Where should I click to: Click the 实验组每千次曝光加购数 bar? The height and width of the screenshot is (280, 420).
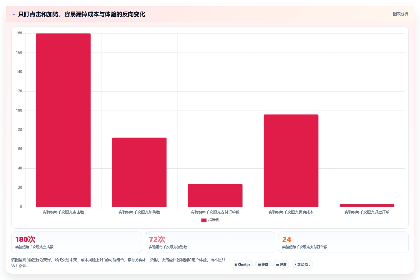139,172
